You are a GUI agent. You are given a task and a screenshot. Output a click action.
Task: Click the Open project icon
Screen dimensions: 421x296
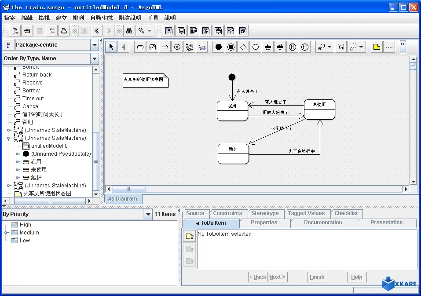coord(27,31)
